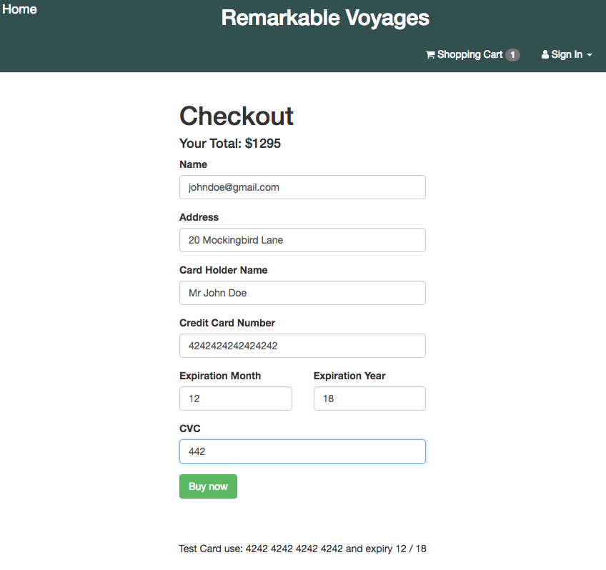The image size is (606, 570).
Task: Focus the Expiration Year field
Action: [369, 399]
